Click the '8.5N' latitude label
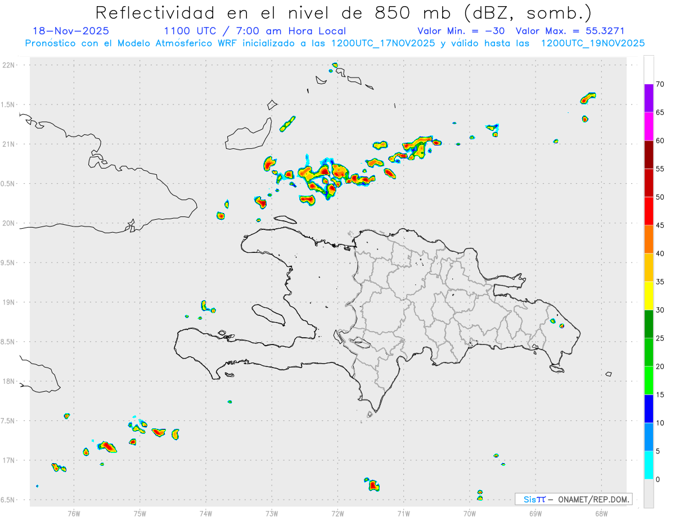This screenshot has width=675, height=521. click(8, 342)
